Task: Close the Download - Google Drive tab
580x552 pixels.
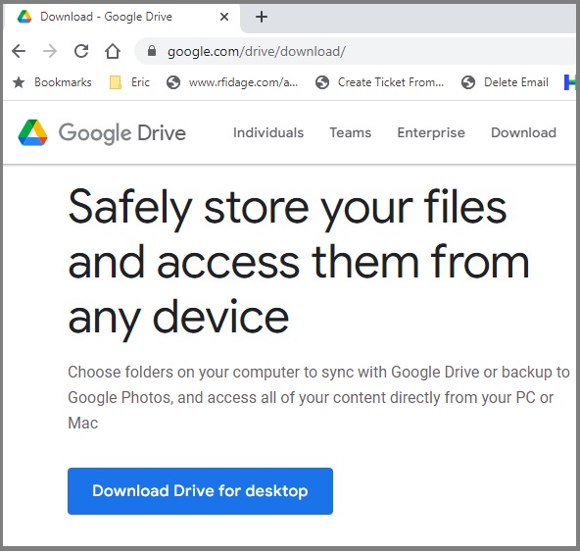Action: pyautogui.click(x=224, y=17)
